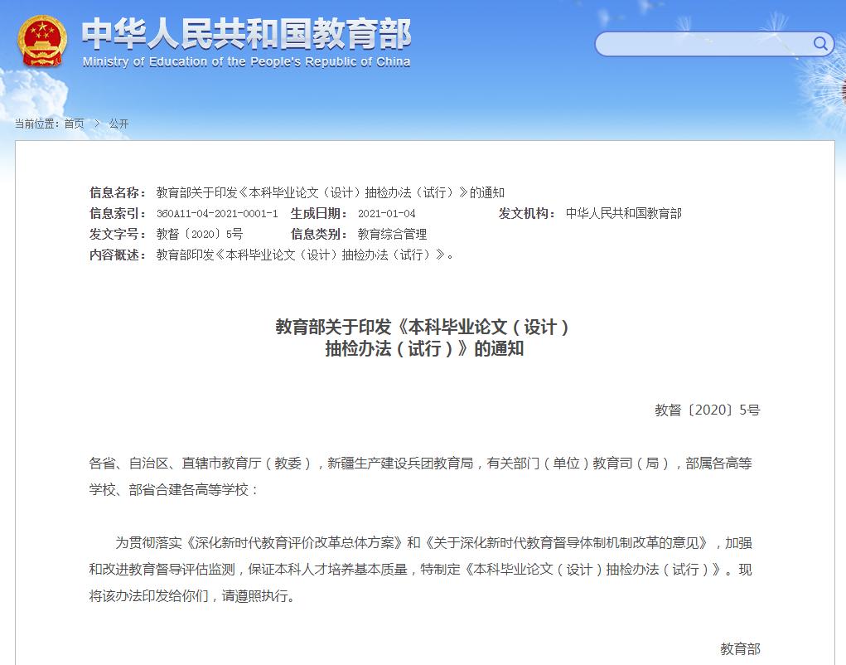Click the 信息类别 value 教育综合管理
Image resolution: width=846 pixels, height=665 pixels.
(392, 235)
